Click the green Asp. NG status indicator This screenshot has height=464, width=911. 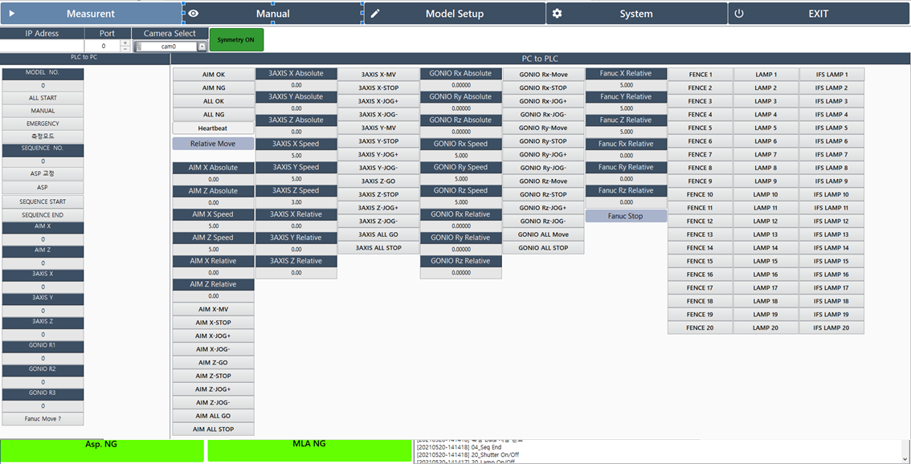click(x=101, y=450)
